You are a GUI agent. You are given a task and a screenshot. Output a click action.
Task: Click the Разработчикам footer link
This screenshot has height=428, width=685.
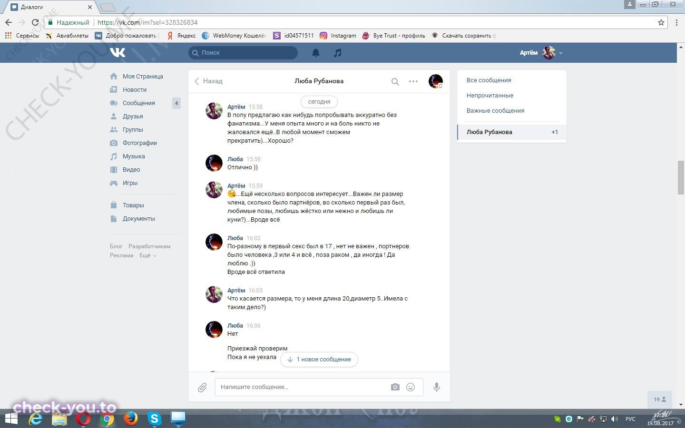pos(149,246)
